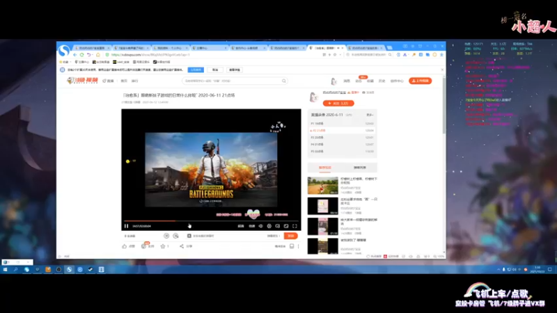Switch to the danmaku list tab
The height and width of the screenshot is (313, 557).
pos(359,168)
